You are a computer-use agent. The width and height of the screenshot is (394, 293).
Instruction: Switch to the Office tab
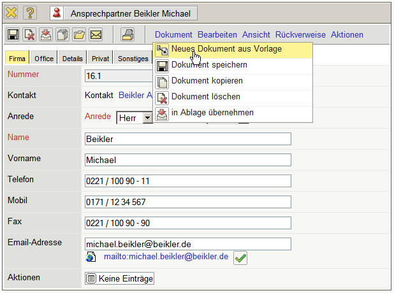click(44, 59)
